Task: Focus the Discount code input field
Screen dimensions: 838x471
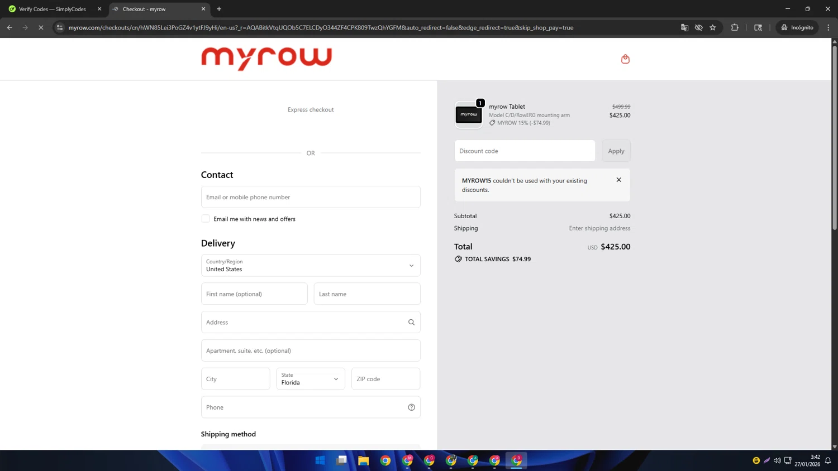Action: point(525,151)
